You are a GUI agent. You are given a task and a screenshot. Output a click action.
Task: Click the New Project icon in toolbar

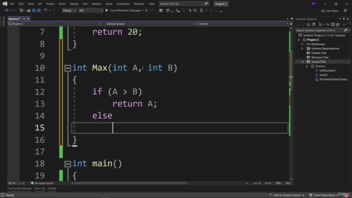pyautogui.click(x=21, y=10)
